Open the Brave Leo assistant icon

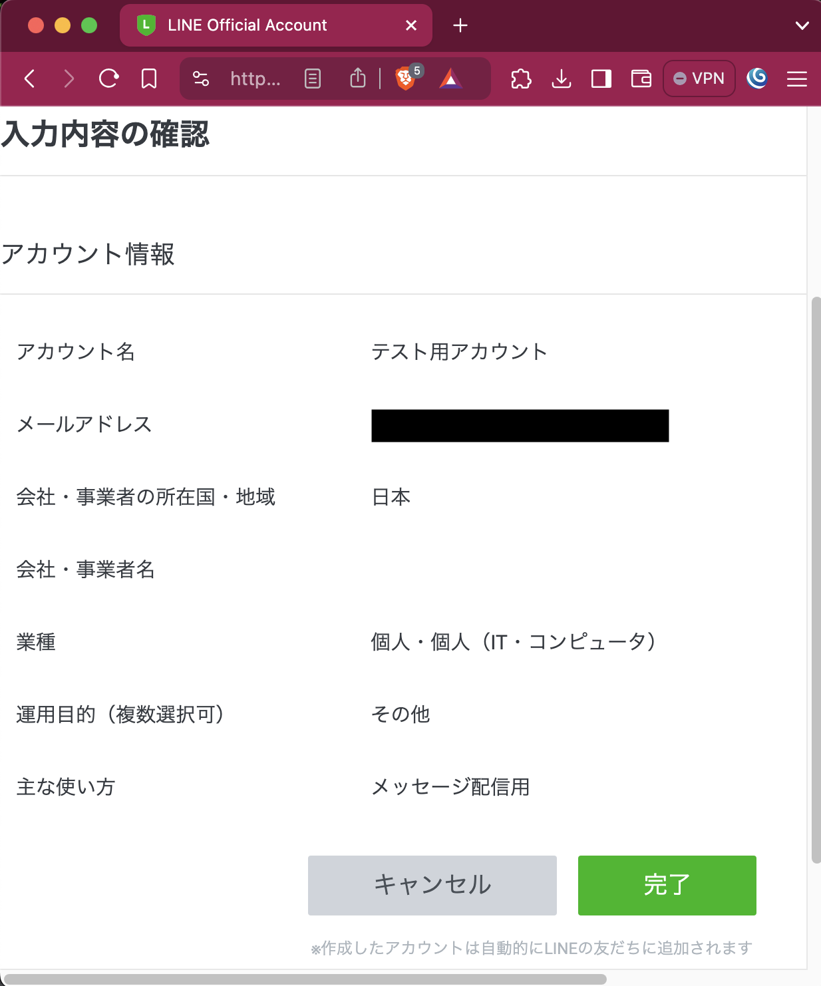(x=757, y=79)
